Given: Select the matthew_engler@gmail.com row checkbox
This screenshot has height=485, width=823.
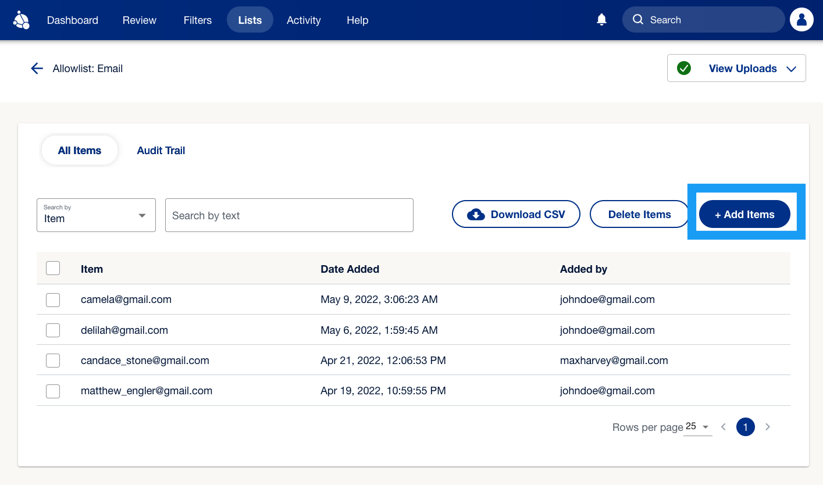Looking at the screenshot, I should [53, 391].
